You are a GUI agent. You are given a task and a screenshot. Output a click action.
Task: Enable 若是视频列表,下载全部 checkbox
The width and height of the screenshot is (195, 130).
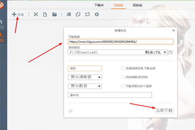point(123,68)
